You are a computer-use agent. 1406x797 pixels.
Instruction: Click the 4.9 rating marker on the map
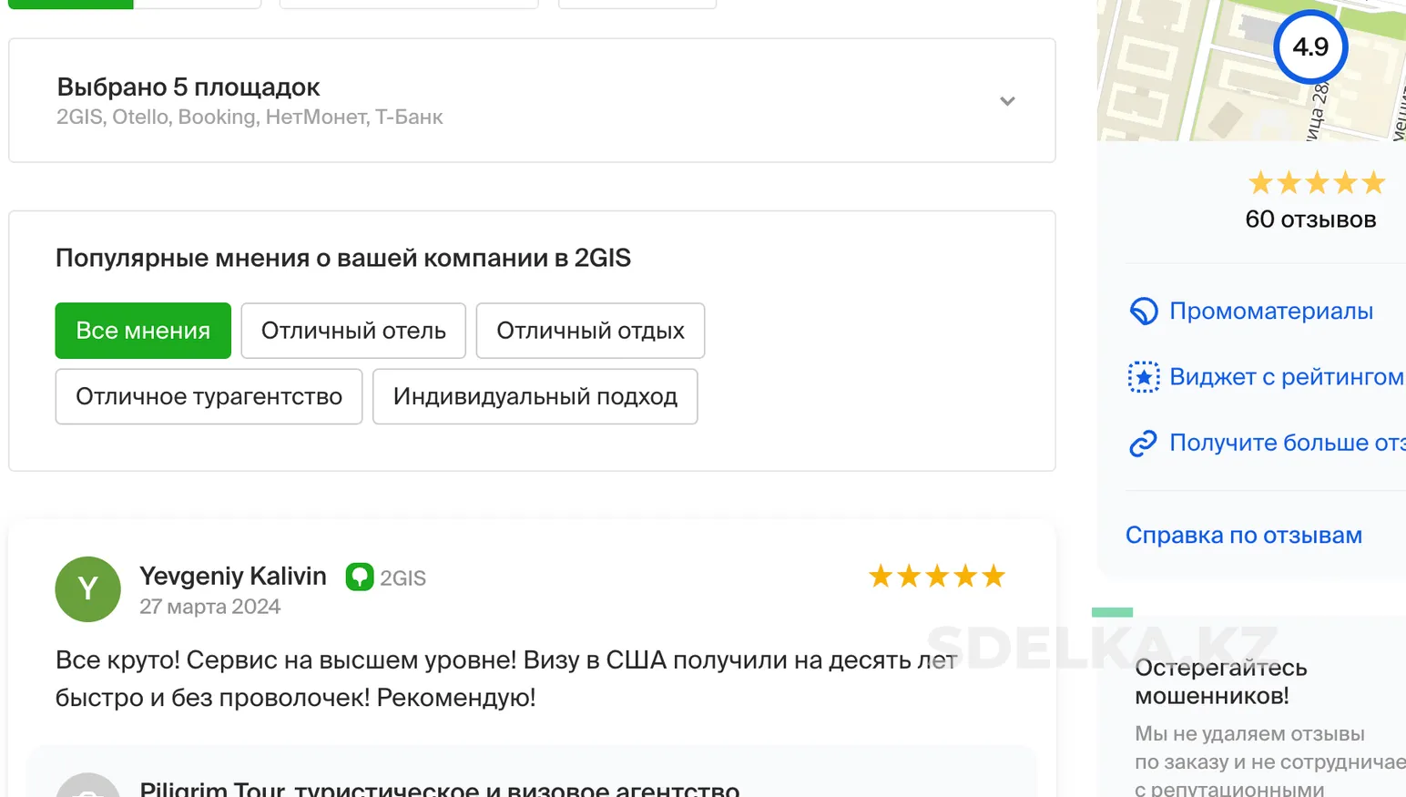[1310, 46]
